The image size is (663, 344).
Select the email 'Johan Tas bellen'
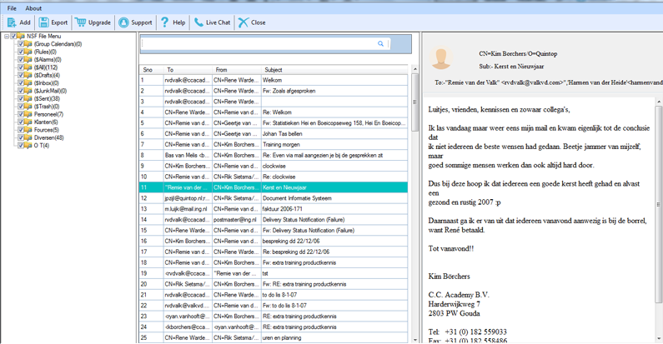point(274,134)
